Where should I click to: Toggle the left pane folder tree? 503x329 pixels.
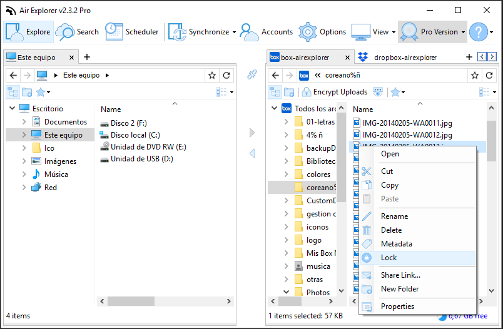pyautogui.click(x=13, y=92)
